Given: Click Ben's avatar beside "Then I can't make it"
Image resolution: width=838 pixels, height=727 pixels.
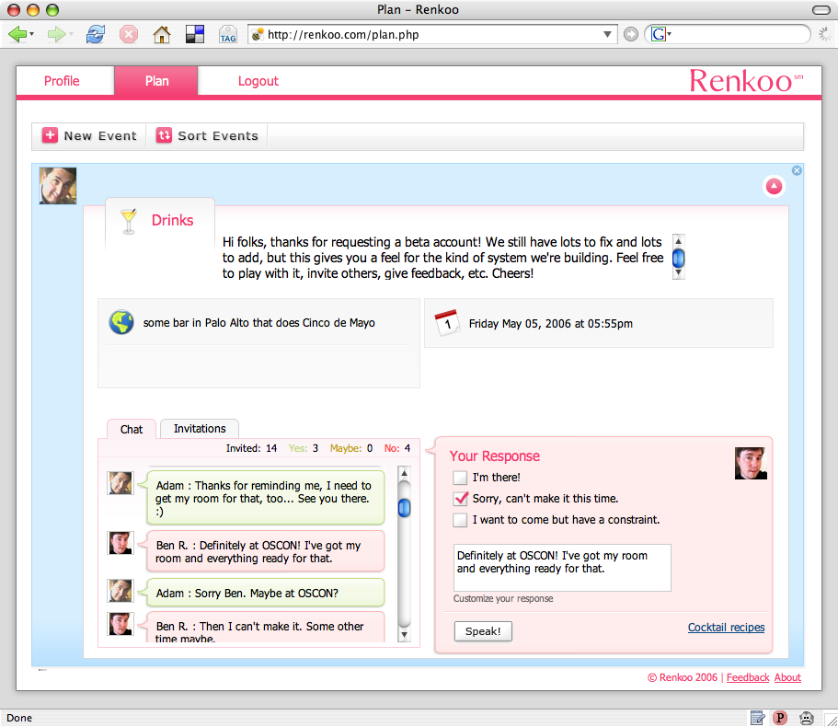Looking at the screenshot, I should tap(121, 624).
